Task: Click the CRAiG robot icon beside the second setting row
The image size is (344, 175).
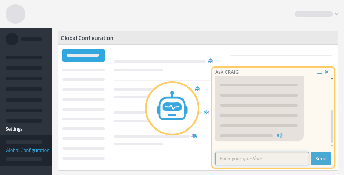Action: [198, 89]
